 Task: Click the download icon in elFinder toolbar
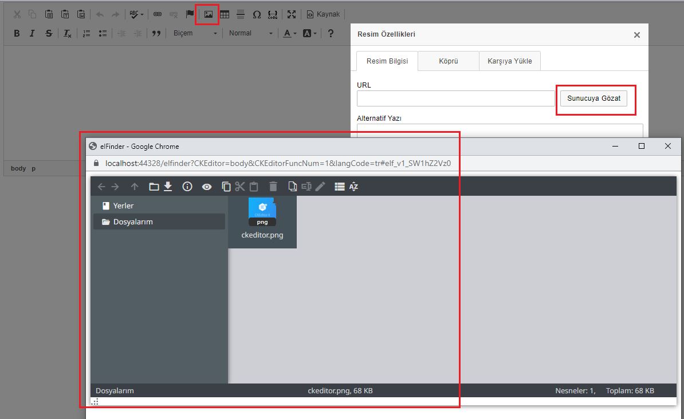click(x=168, y=186)
